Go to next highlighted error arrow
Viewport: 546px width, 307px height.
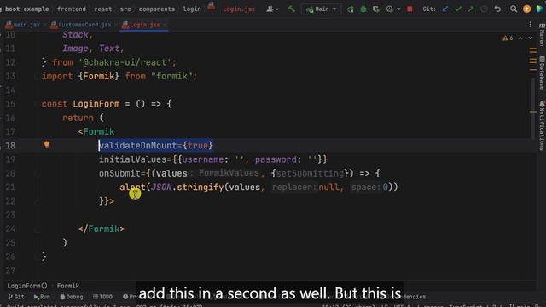(x=530, y=38)
